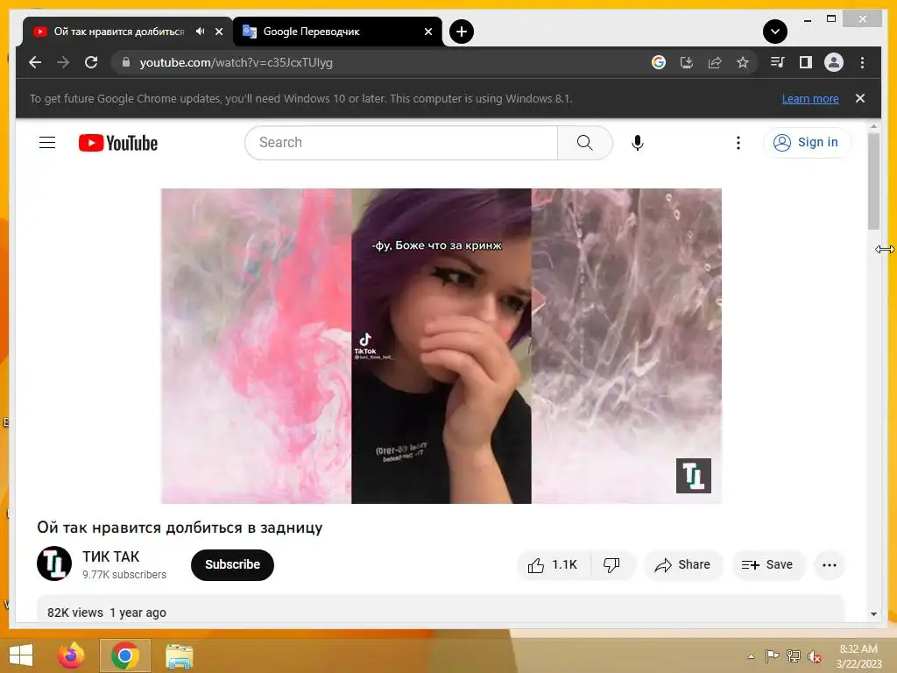Image resolution: width=897 pixels, height=673 pixels.
Task: Save the video to a playlist
Action: (767, 565)
